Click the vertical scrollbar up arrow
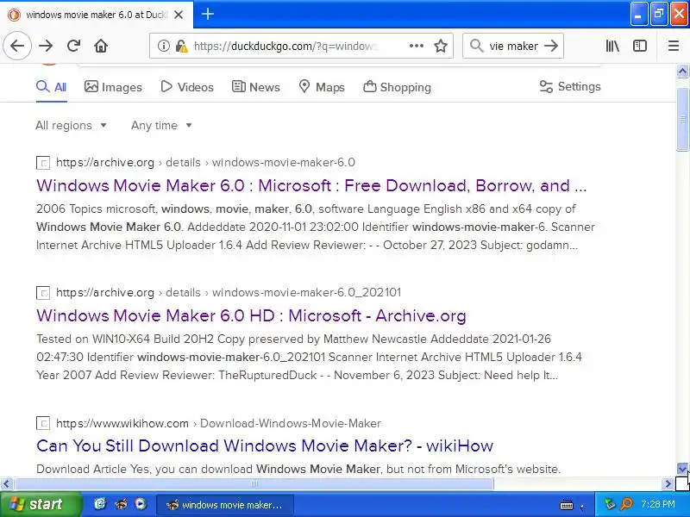Image resolution: width=690 pixels, height=517 pixels. pyautogui.click(x=682, y=71)
